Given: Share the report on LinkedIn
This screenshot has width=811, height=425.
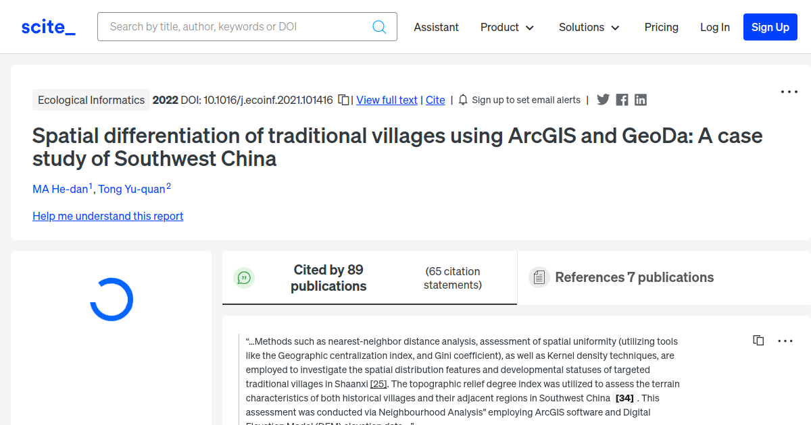Looking at the screenshot, I should (x=641, y=100).
